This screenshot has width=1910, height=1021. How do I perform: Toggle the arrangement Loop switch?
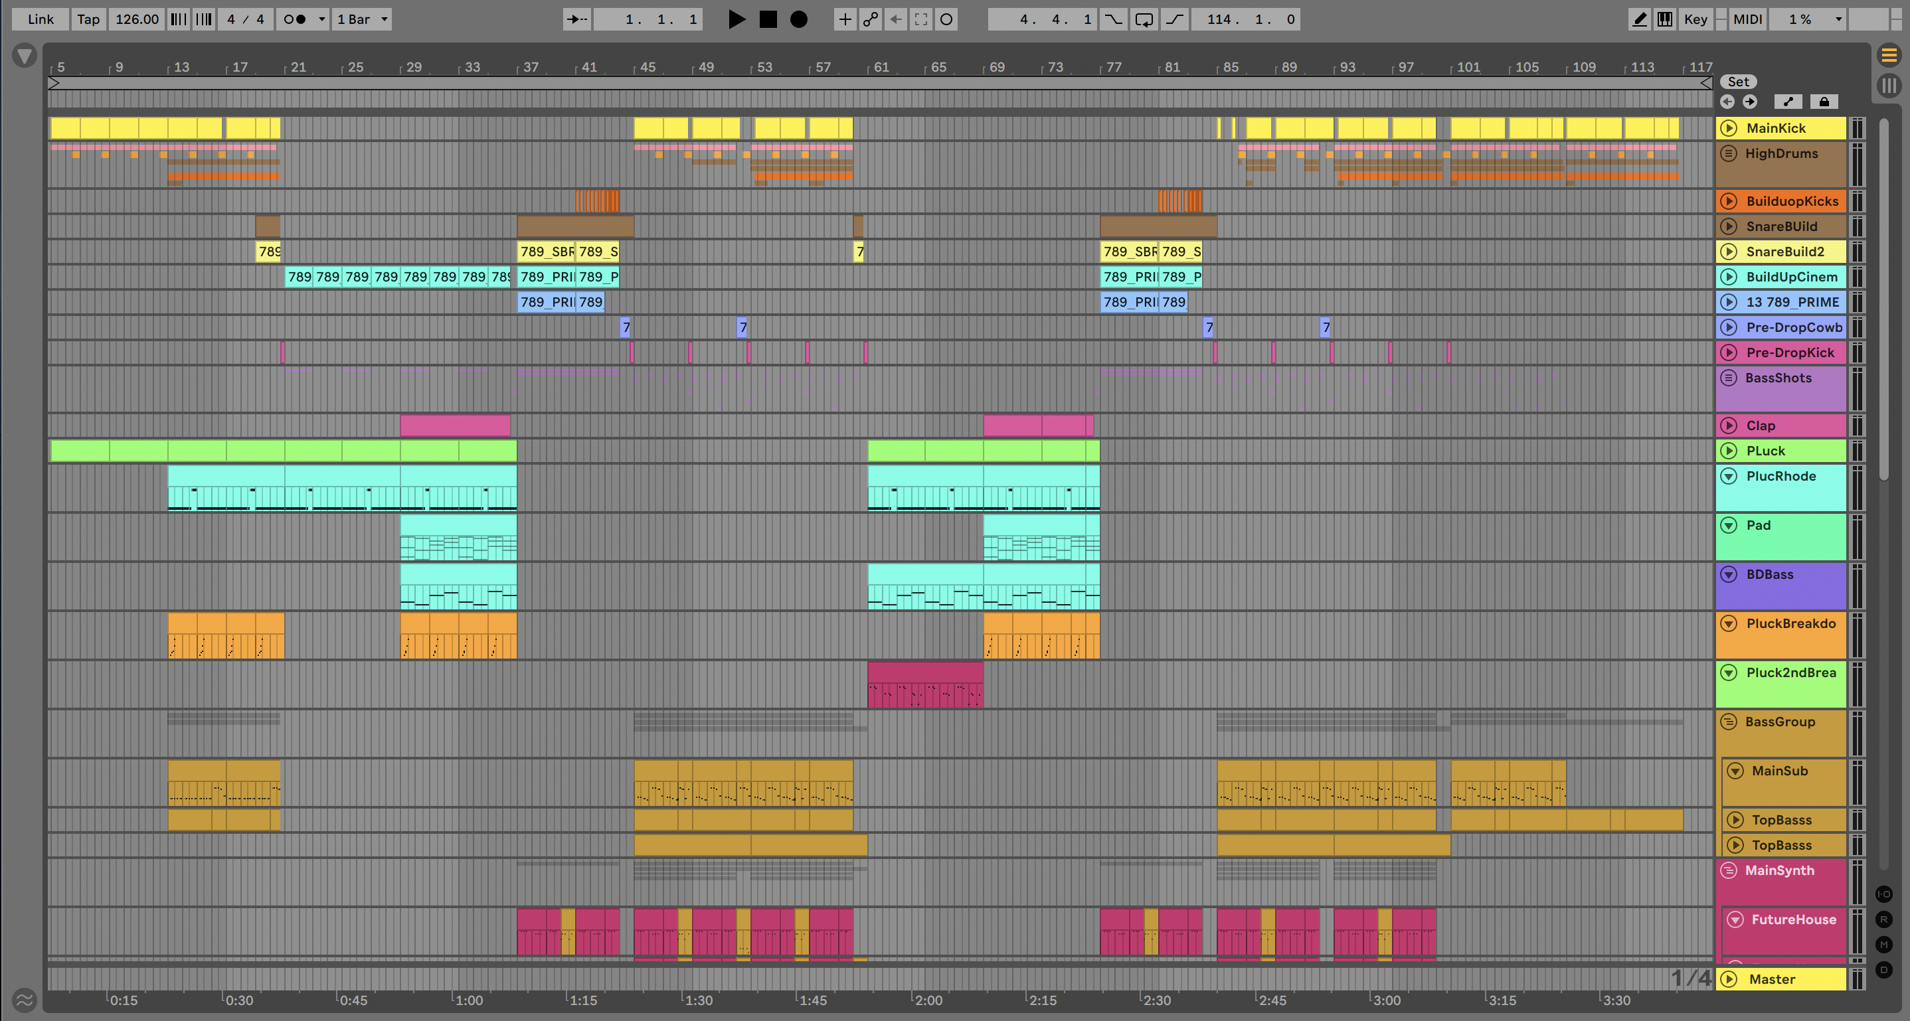click(x=1144, y=19)
